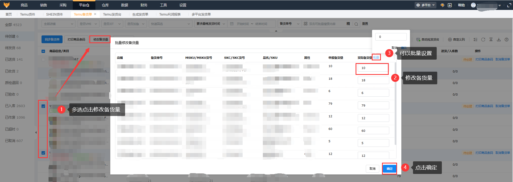
Task: Click the batch quantity input showing 0
Action: 391,37
